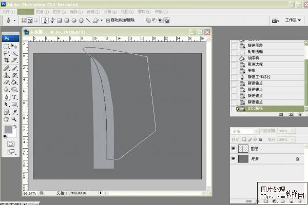The image size is (308, 205).
Task: Select the Sponge/Dodge tool
Action: (x=14, y=89)
